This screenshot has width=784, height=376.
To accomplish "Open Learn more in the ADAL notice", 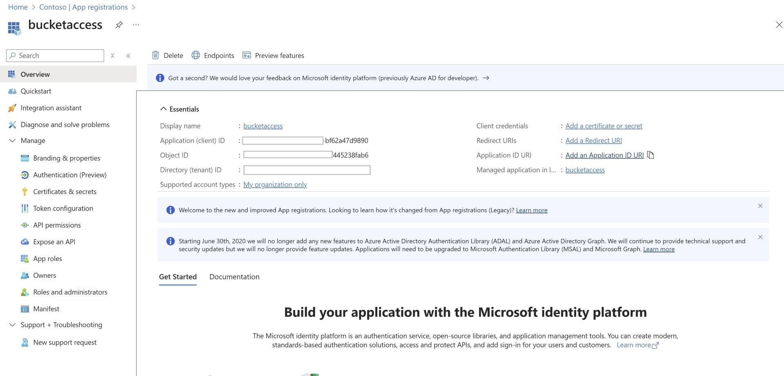I will pyautogui.click(x=659, y=249).
